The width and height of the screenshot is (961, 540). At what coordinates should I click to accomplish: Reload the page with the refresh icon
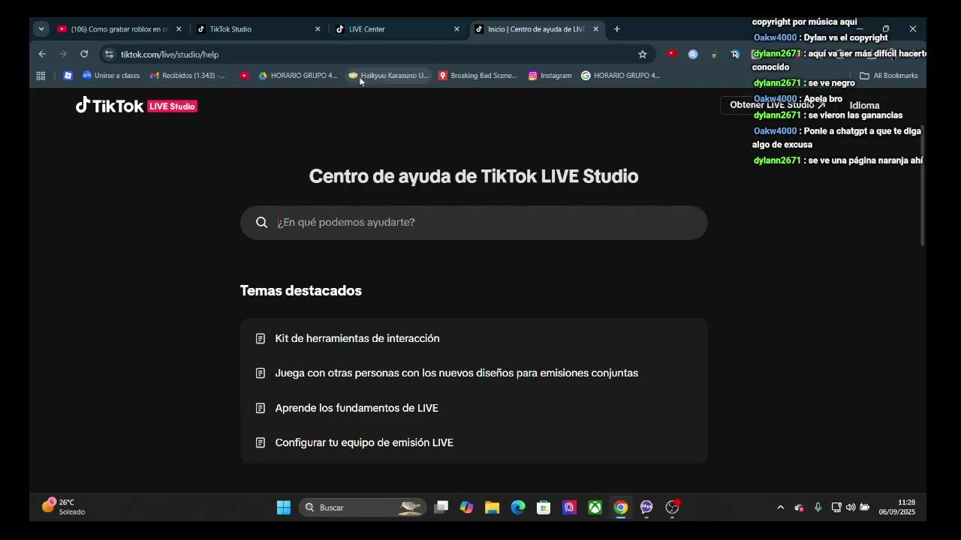point(84,54)
